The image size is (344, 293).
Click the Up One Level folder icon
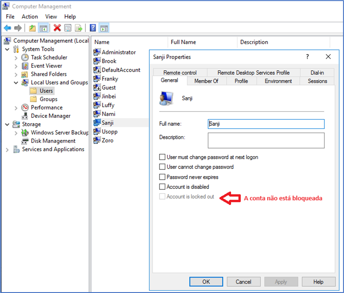click(32, 28)
